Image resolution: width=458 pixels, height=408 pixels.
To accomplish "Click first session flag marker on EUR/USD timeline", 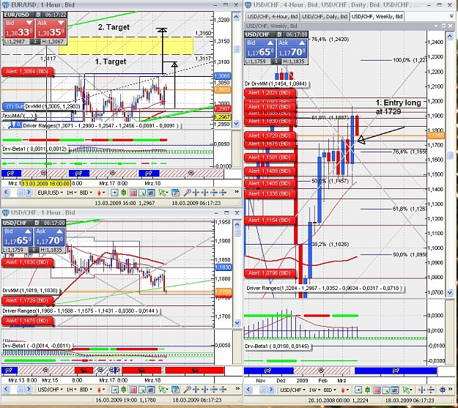I will point(11,173).
